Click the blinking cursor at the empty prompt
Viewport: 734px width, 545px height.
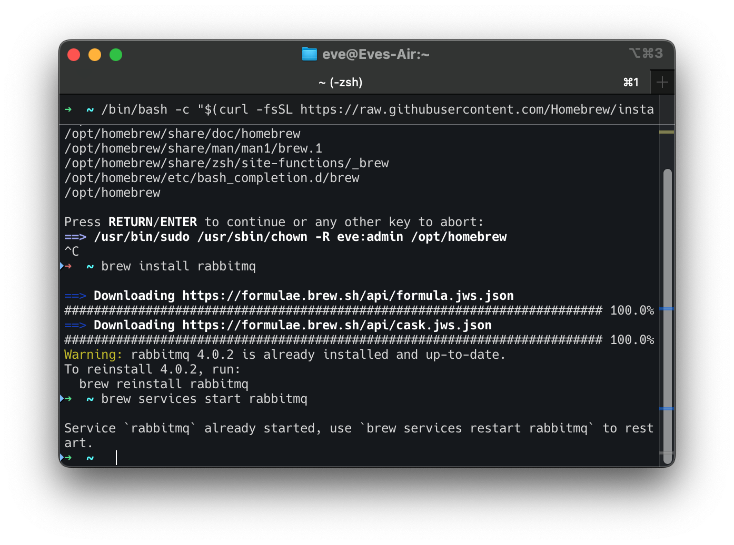tap(116, 458)
